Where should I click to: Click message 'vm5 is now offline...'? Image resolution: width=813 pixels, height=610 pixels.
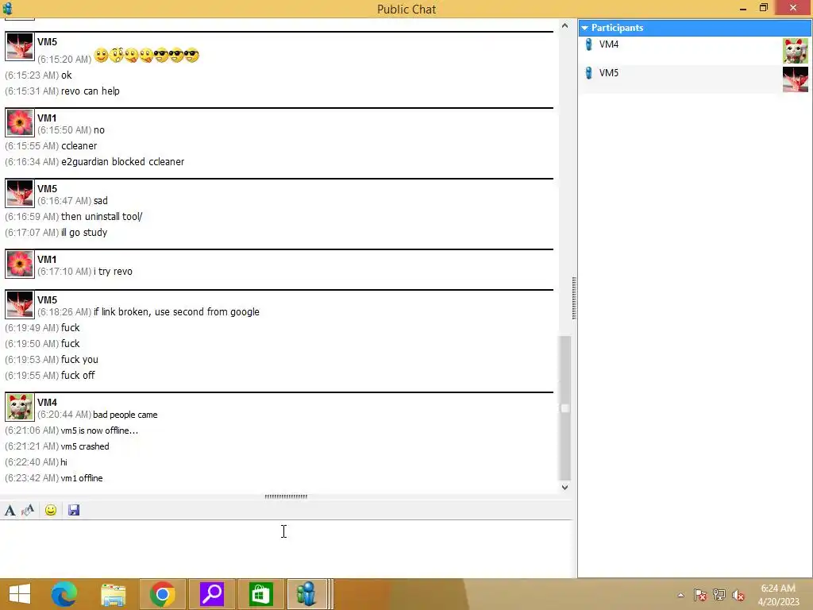click(99, 430)
